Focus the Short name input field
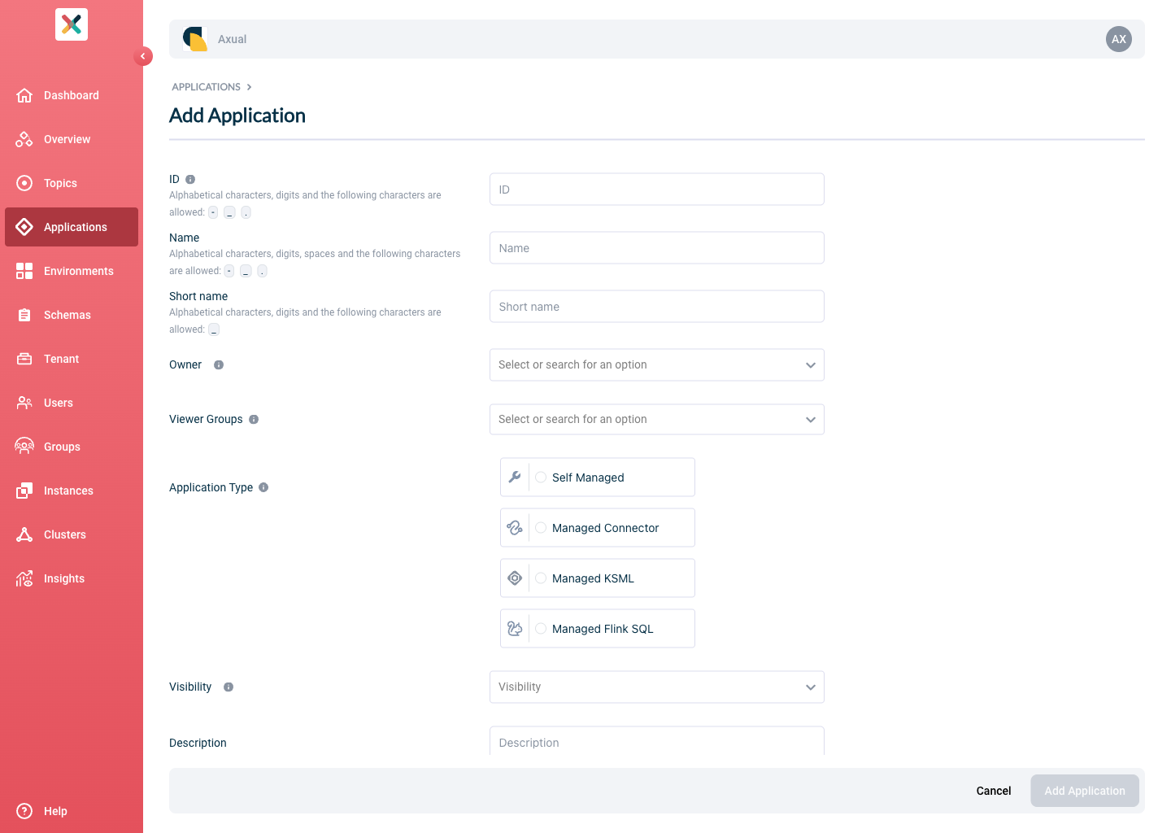 click(x=657, y=307)
